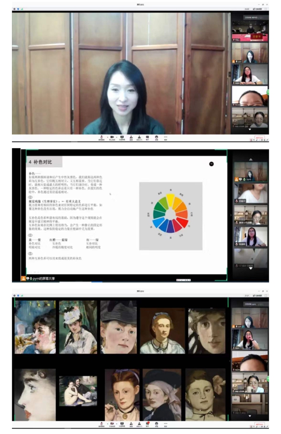Click the 'pym的屏幕共享' screen share label

tap(44, 278)
